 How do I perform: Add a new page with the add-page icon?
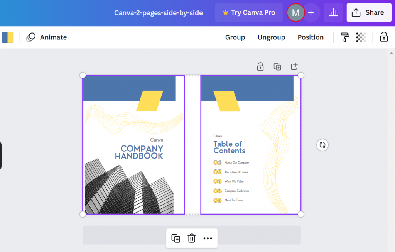[x=294, y=66]
